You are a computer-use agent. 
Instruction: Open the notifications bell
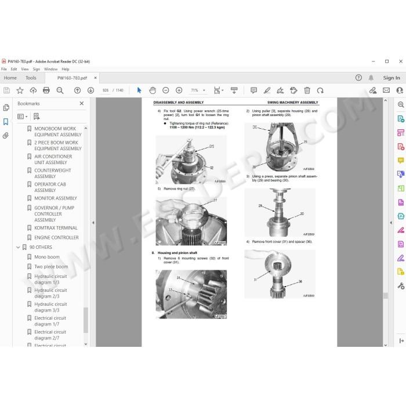[x=371, y=78]
